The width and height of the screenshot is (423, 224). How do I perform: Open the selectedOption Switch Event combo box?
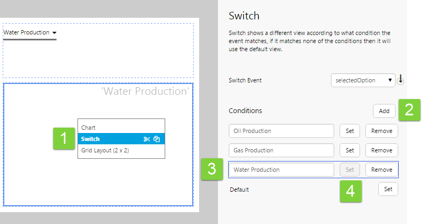pyautogui.click(x=363, y=80)
